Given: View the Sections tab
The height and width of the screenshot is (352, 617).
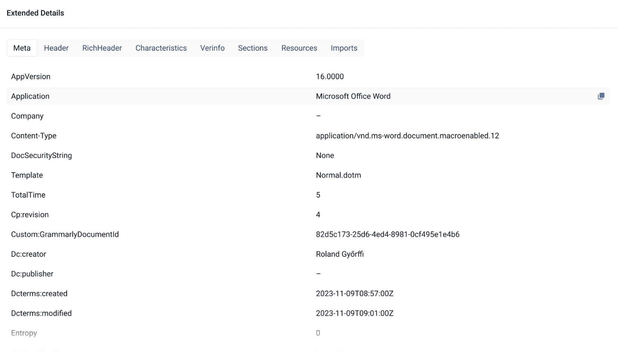Looking at the screenshot, I should 252,48.
